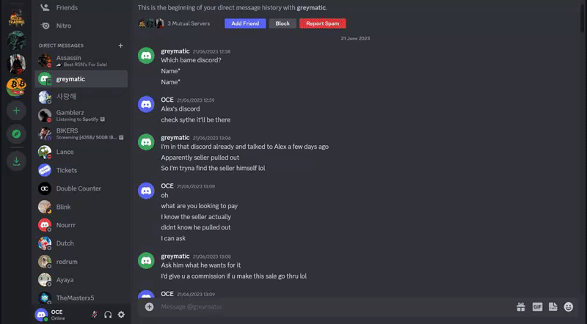
Task: Open the sticker picker icon
Action: [x=553, y=307]
